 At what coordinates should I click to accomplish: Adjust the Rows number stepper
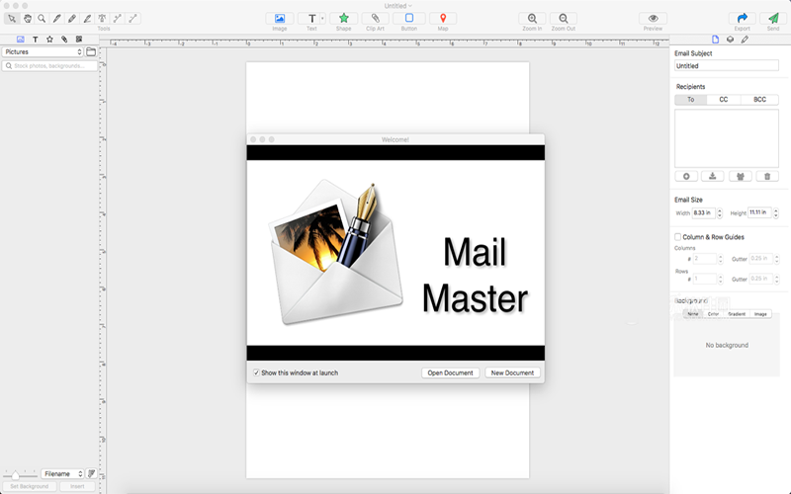[721, 279]
